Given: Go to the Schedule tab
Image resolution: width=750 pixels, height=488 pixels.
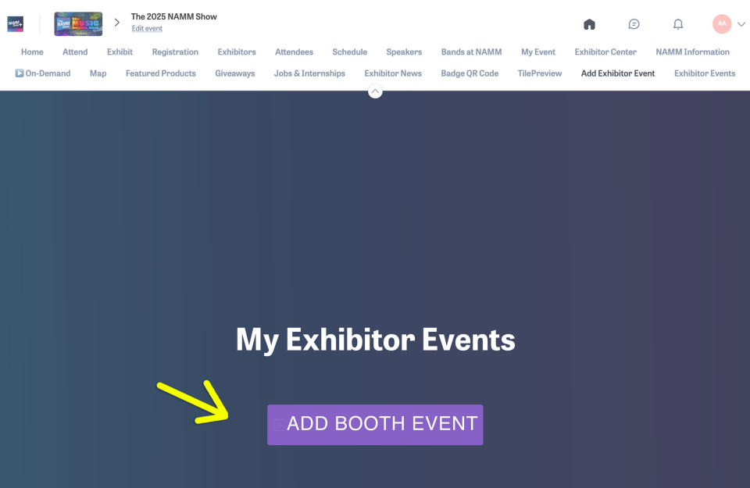Looking at the screenshot, I should tap(349, 52).
